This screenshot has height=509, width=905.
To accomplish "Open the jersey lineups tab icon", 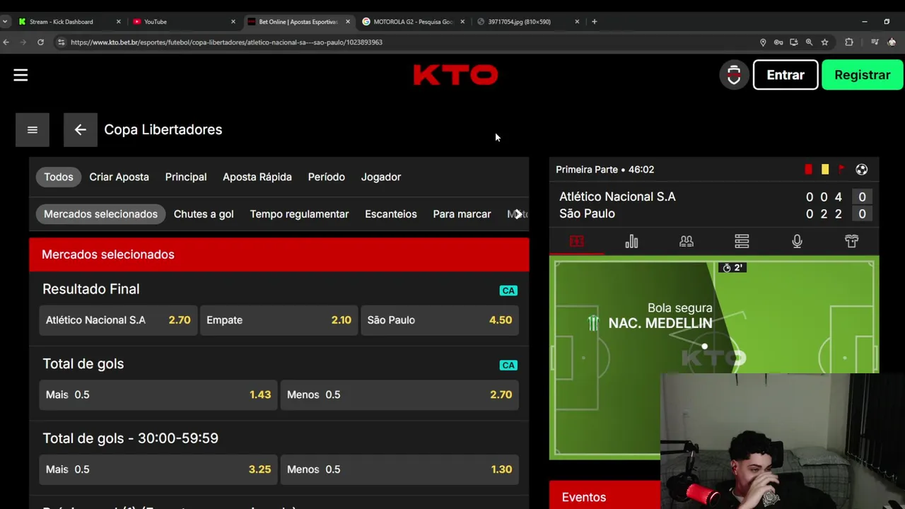I will tap(851, 242).
